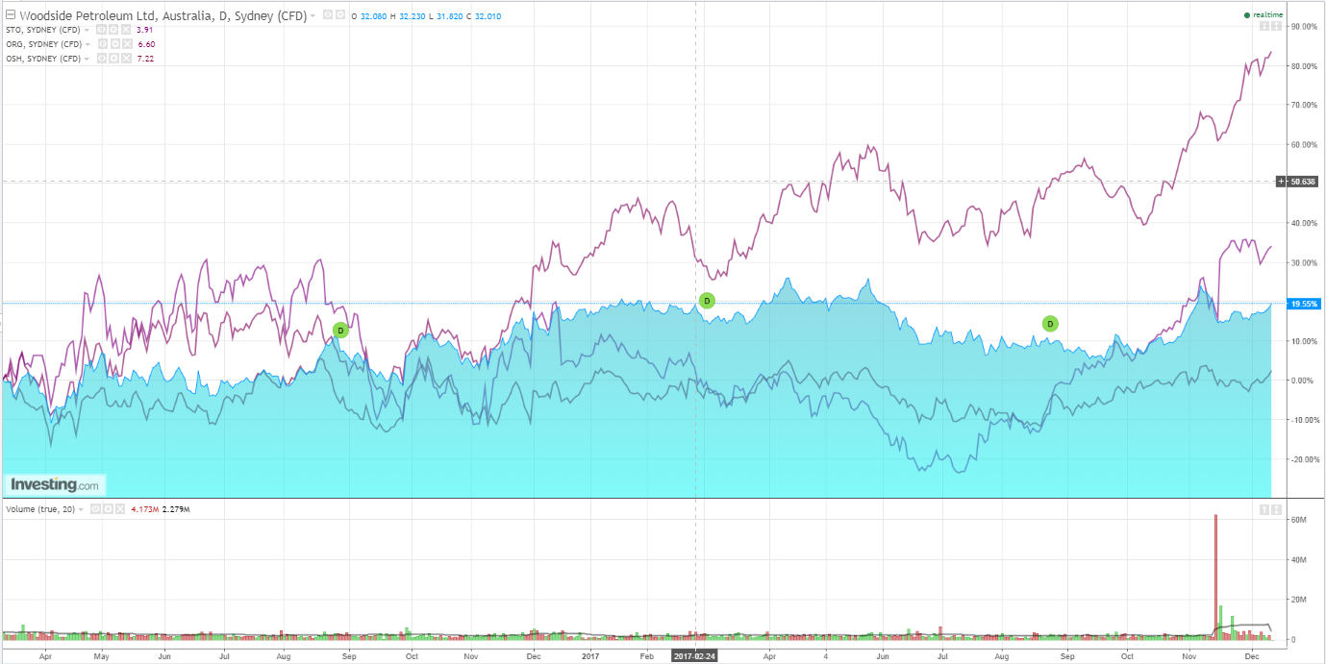Image resolution: width=1326 pixels, height=664 pixels.
Task: Click the high value 32.230
Action: pyautogui.click(x=412, y=16)
